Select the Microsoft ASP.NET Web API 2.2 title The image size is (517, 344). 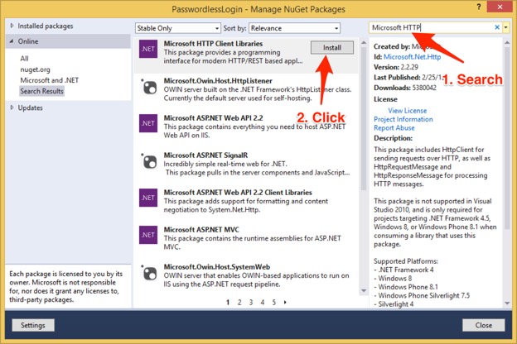213,118
